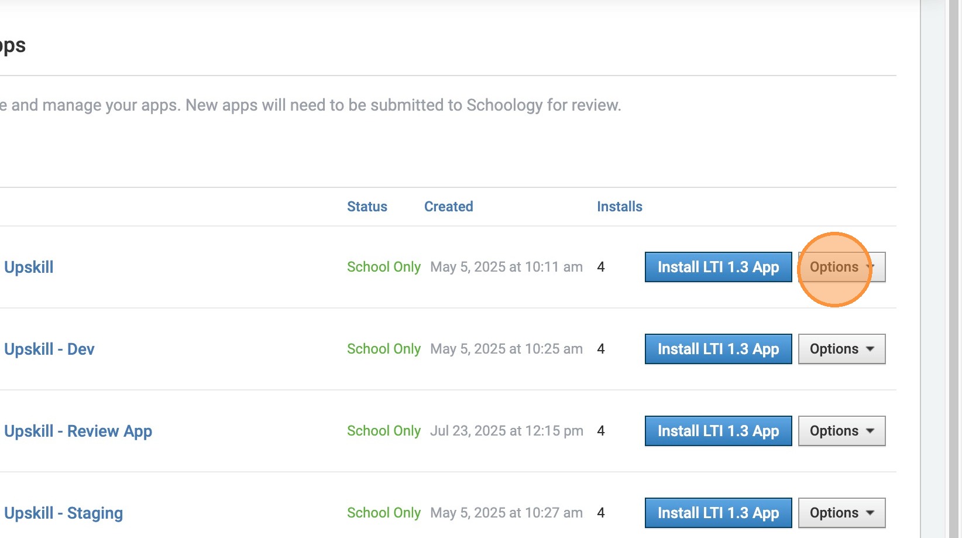Viewport: 962px width, 538px height.
Task: Open the Upskill - Review App link
Action: coord(78,431)
